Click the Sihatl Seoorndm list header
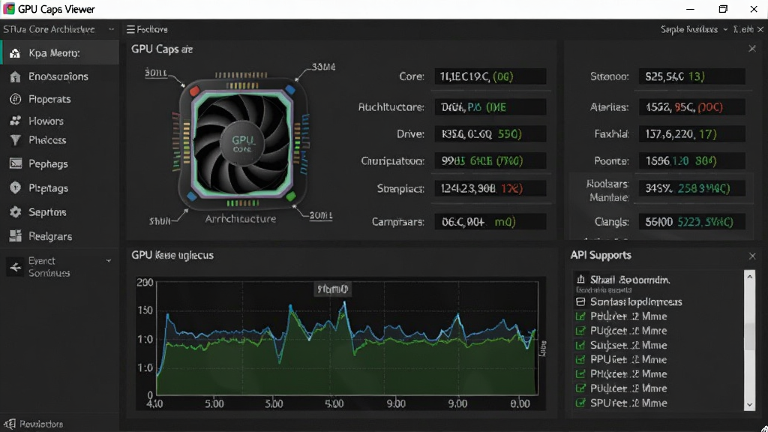Viewport: 768px width, 432px height. coord(629,280)
